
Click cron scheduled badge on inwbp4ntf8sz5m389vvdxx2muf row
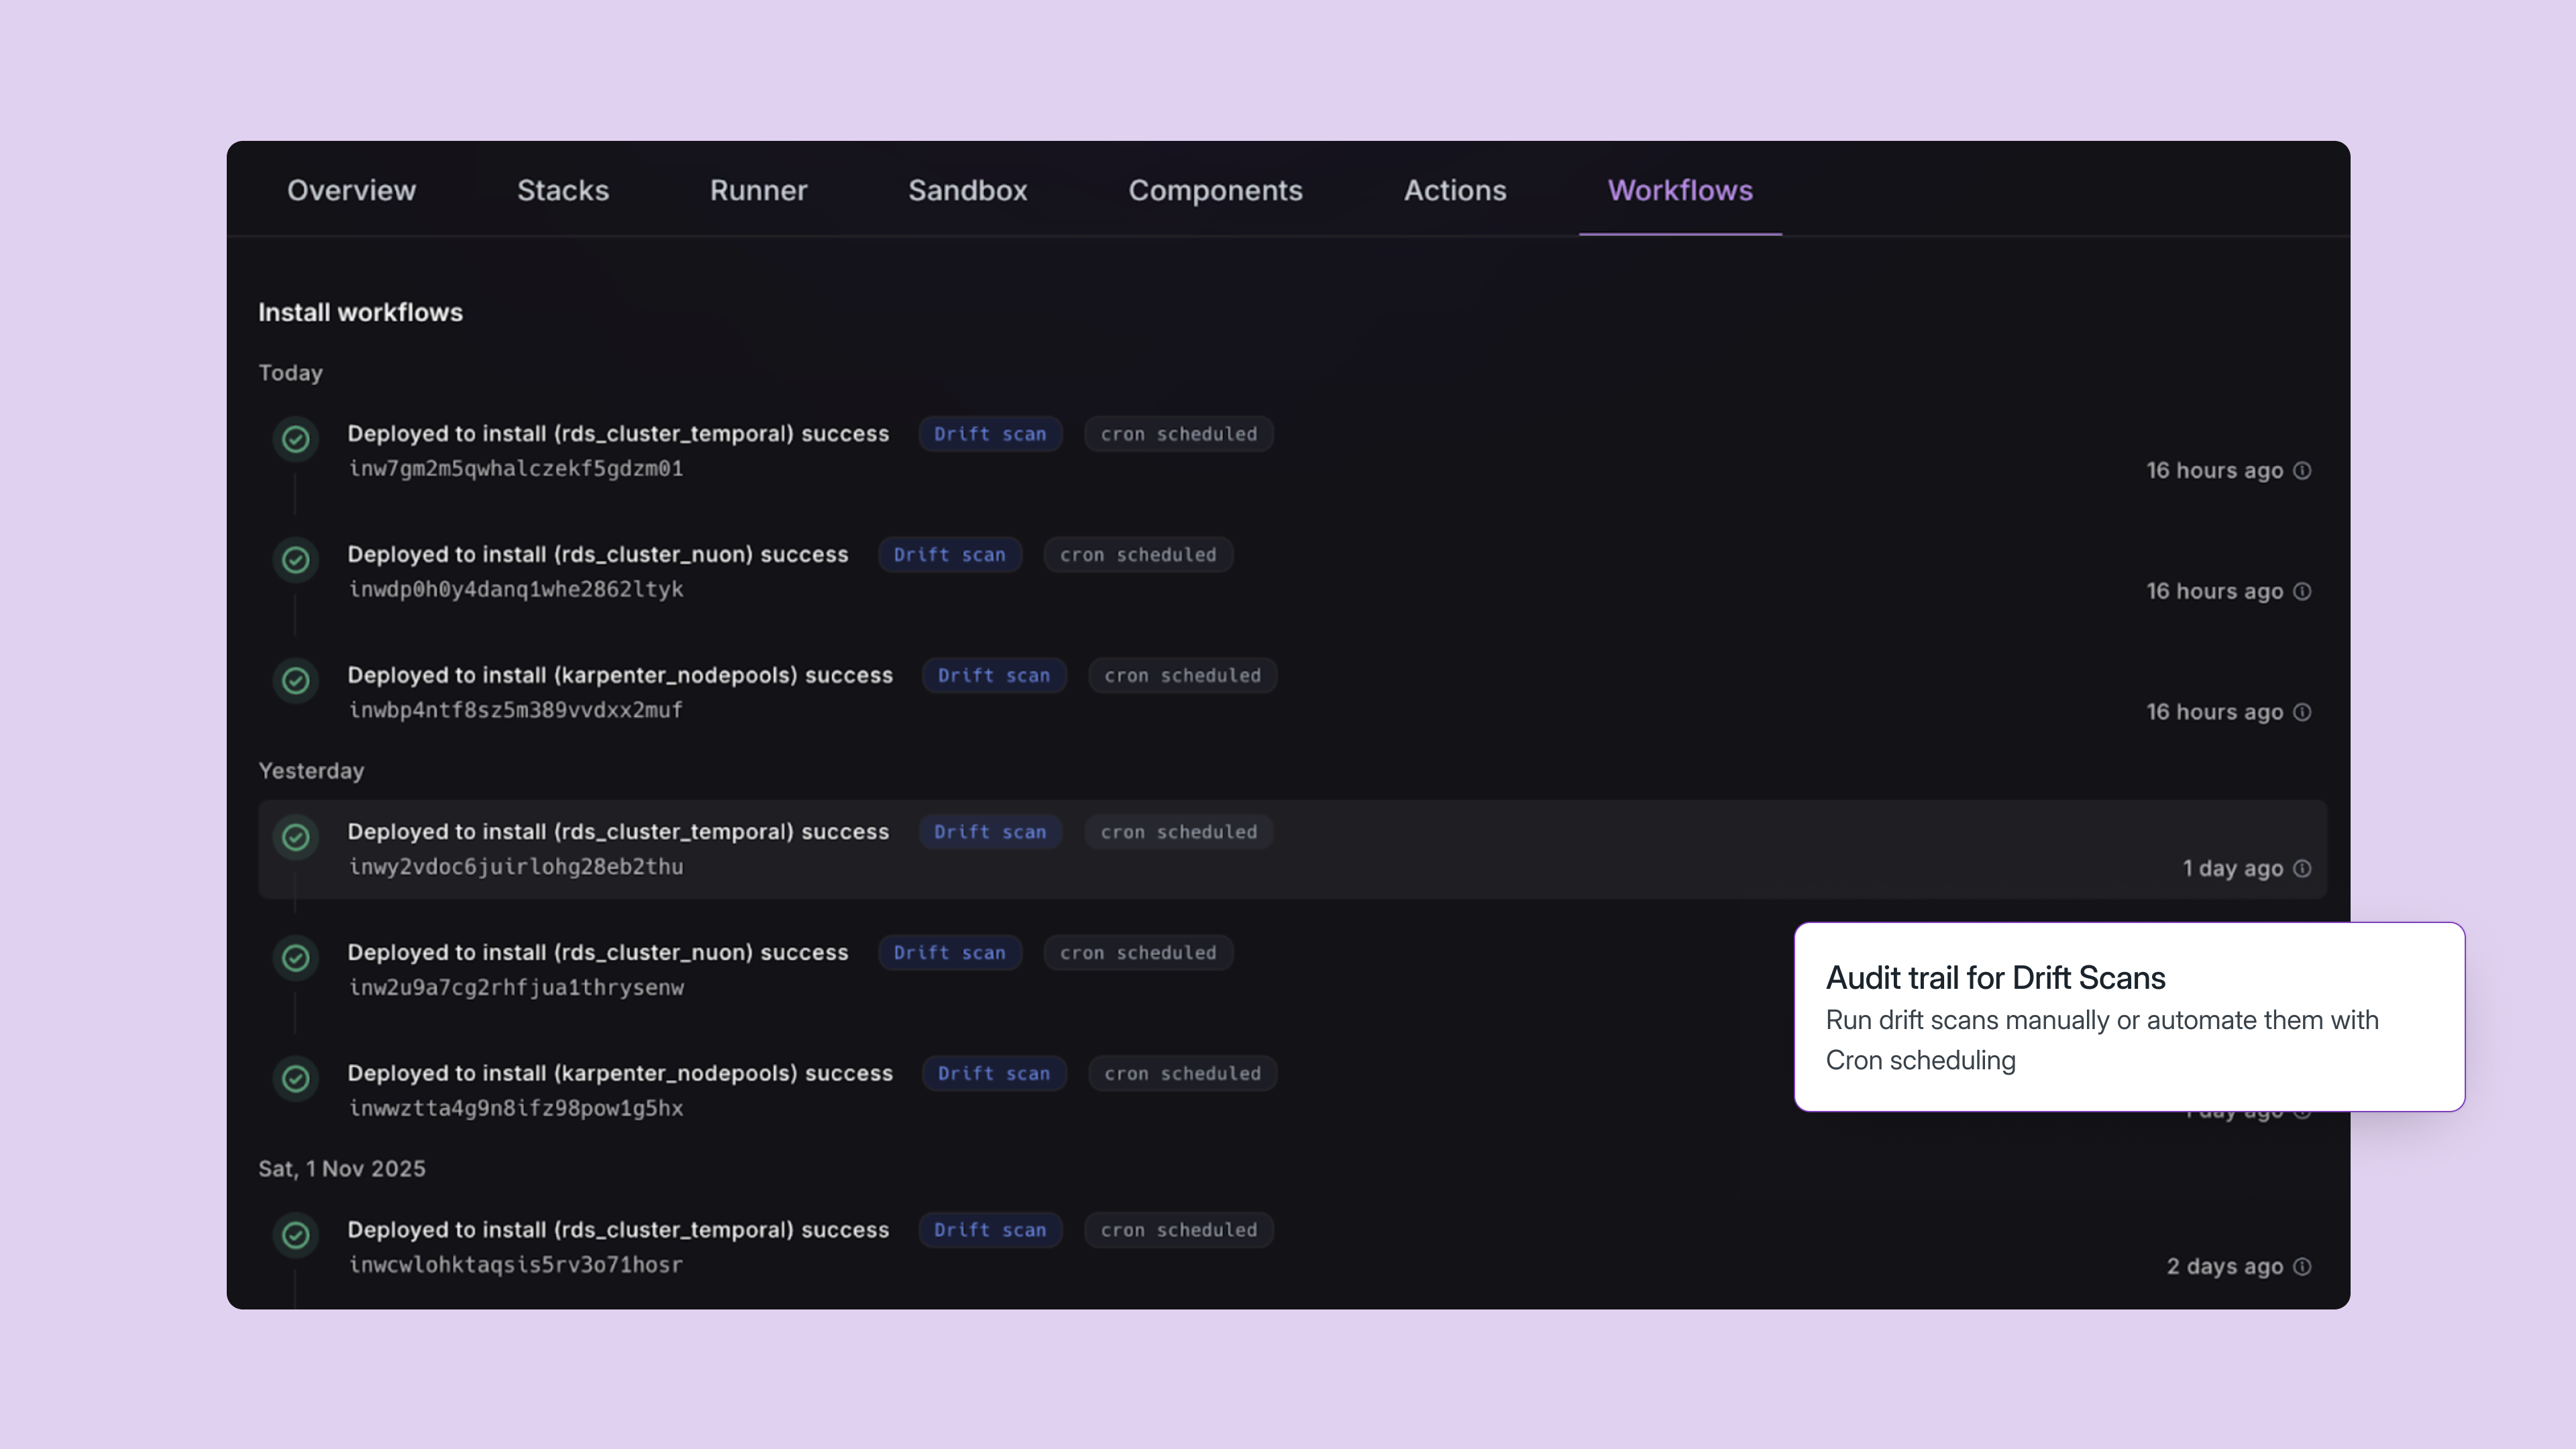tap(1182, 676)
